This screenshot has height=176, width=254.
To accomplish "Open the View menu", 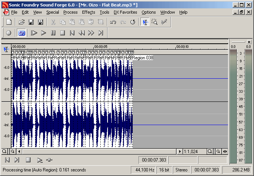I will (x=37, y=12).
